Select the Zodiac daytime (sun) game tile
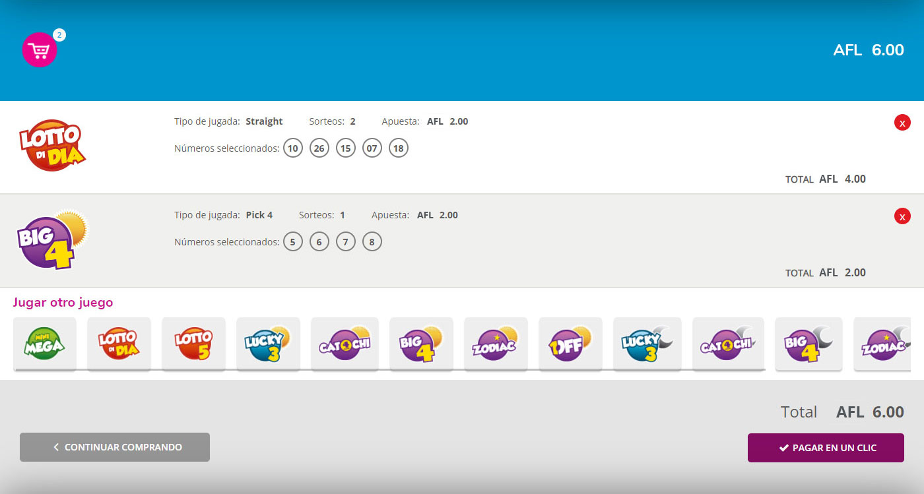 [496, 344]
